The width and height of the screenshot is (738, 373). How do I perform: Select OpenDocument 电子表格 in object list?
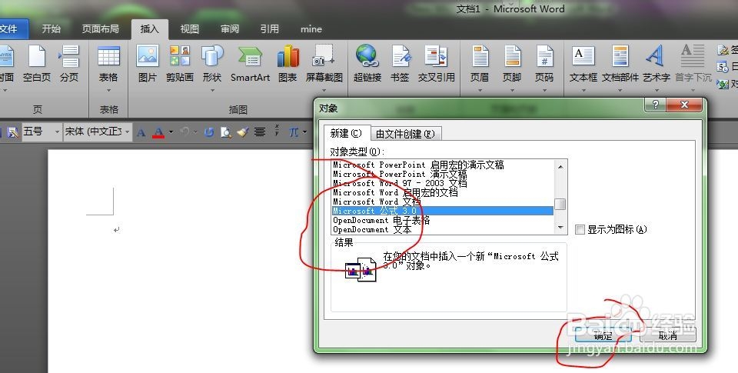click(443, 221)
